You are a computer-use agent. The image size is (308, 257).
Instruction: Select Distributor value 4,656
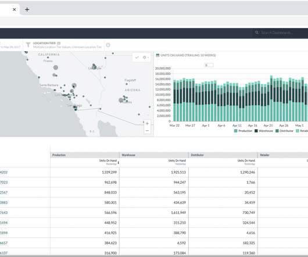tap(251, 233)
